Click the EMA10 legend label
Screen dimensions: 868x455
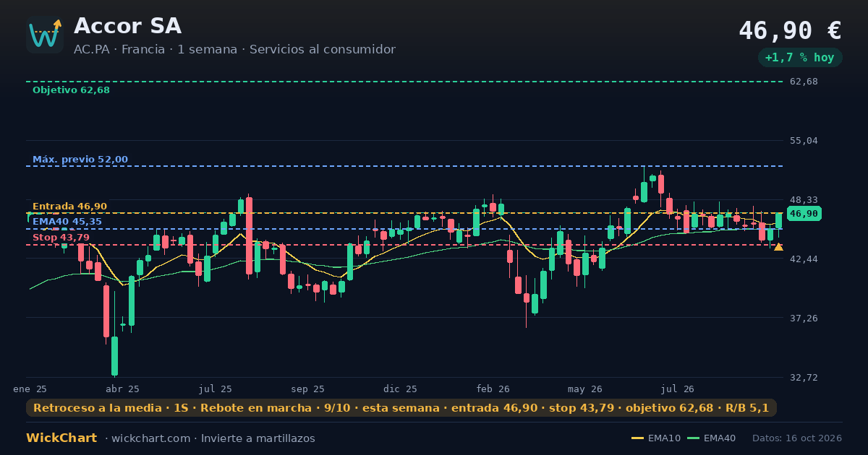pos(664,438)
